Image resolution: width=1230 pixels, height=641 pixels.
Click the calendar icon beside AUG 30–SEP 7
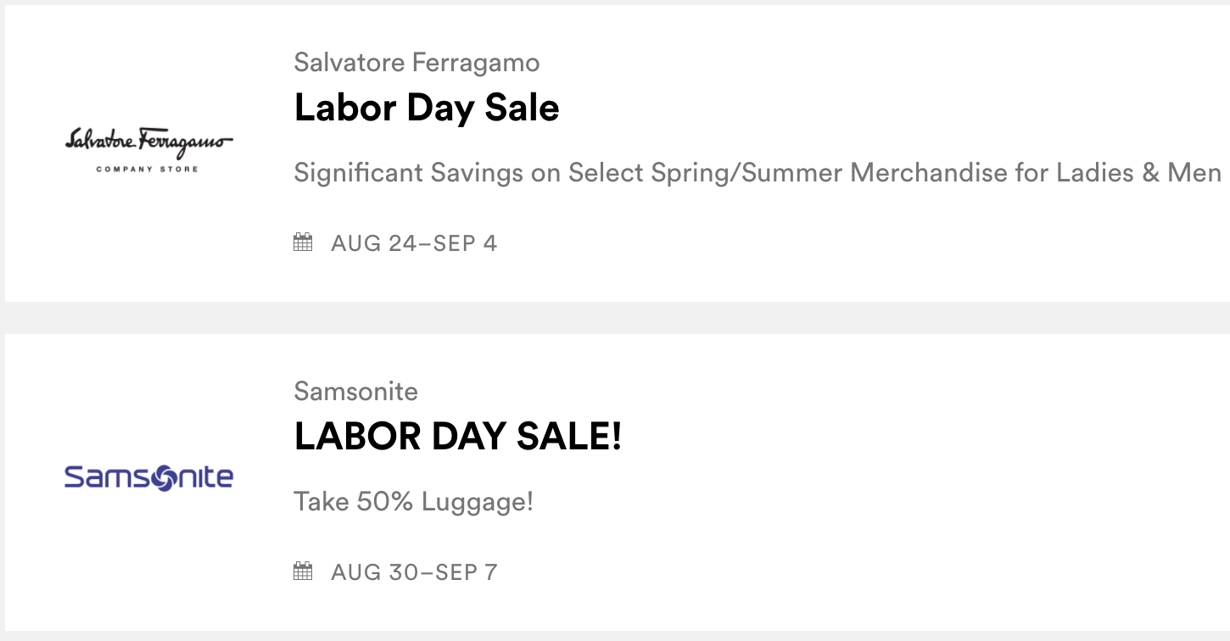click(303, 572)
